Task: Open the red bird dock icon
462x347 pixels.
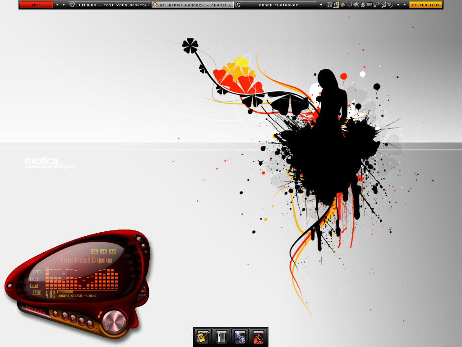Action: click(x=259, y=337)
